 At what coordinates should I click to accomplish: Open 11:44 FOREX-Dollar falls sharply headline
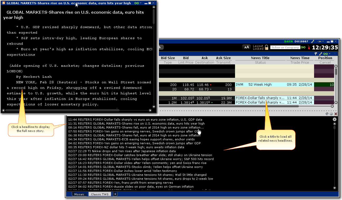[135, 120]
